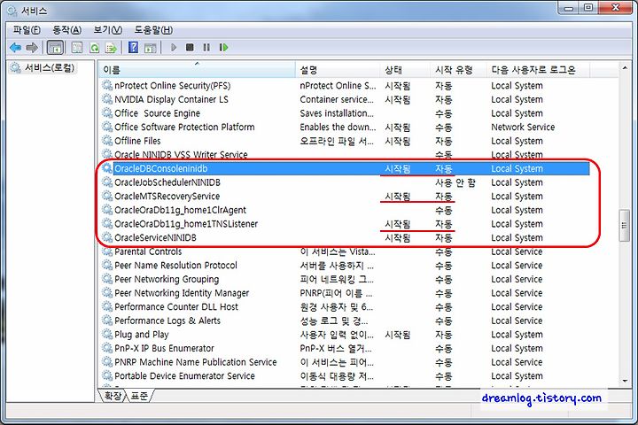The image size is (638, 425).
Task: Open the 도움말(H) menu
Action: 153,30
